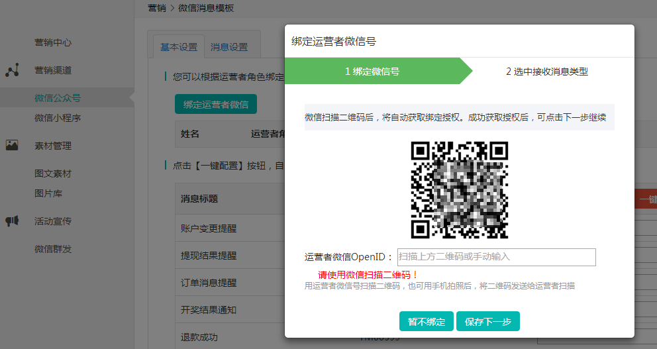This screenshot has height=349, width=657.
Task: Open 营销中心 in the sidebar
Action: tap(53, 42)
